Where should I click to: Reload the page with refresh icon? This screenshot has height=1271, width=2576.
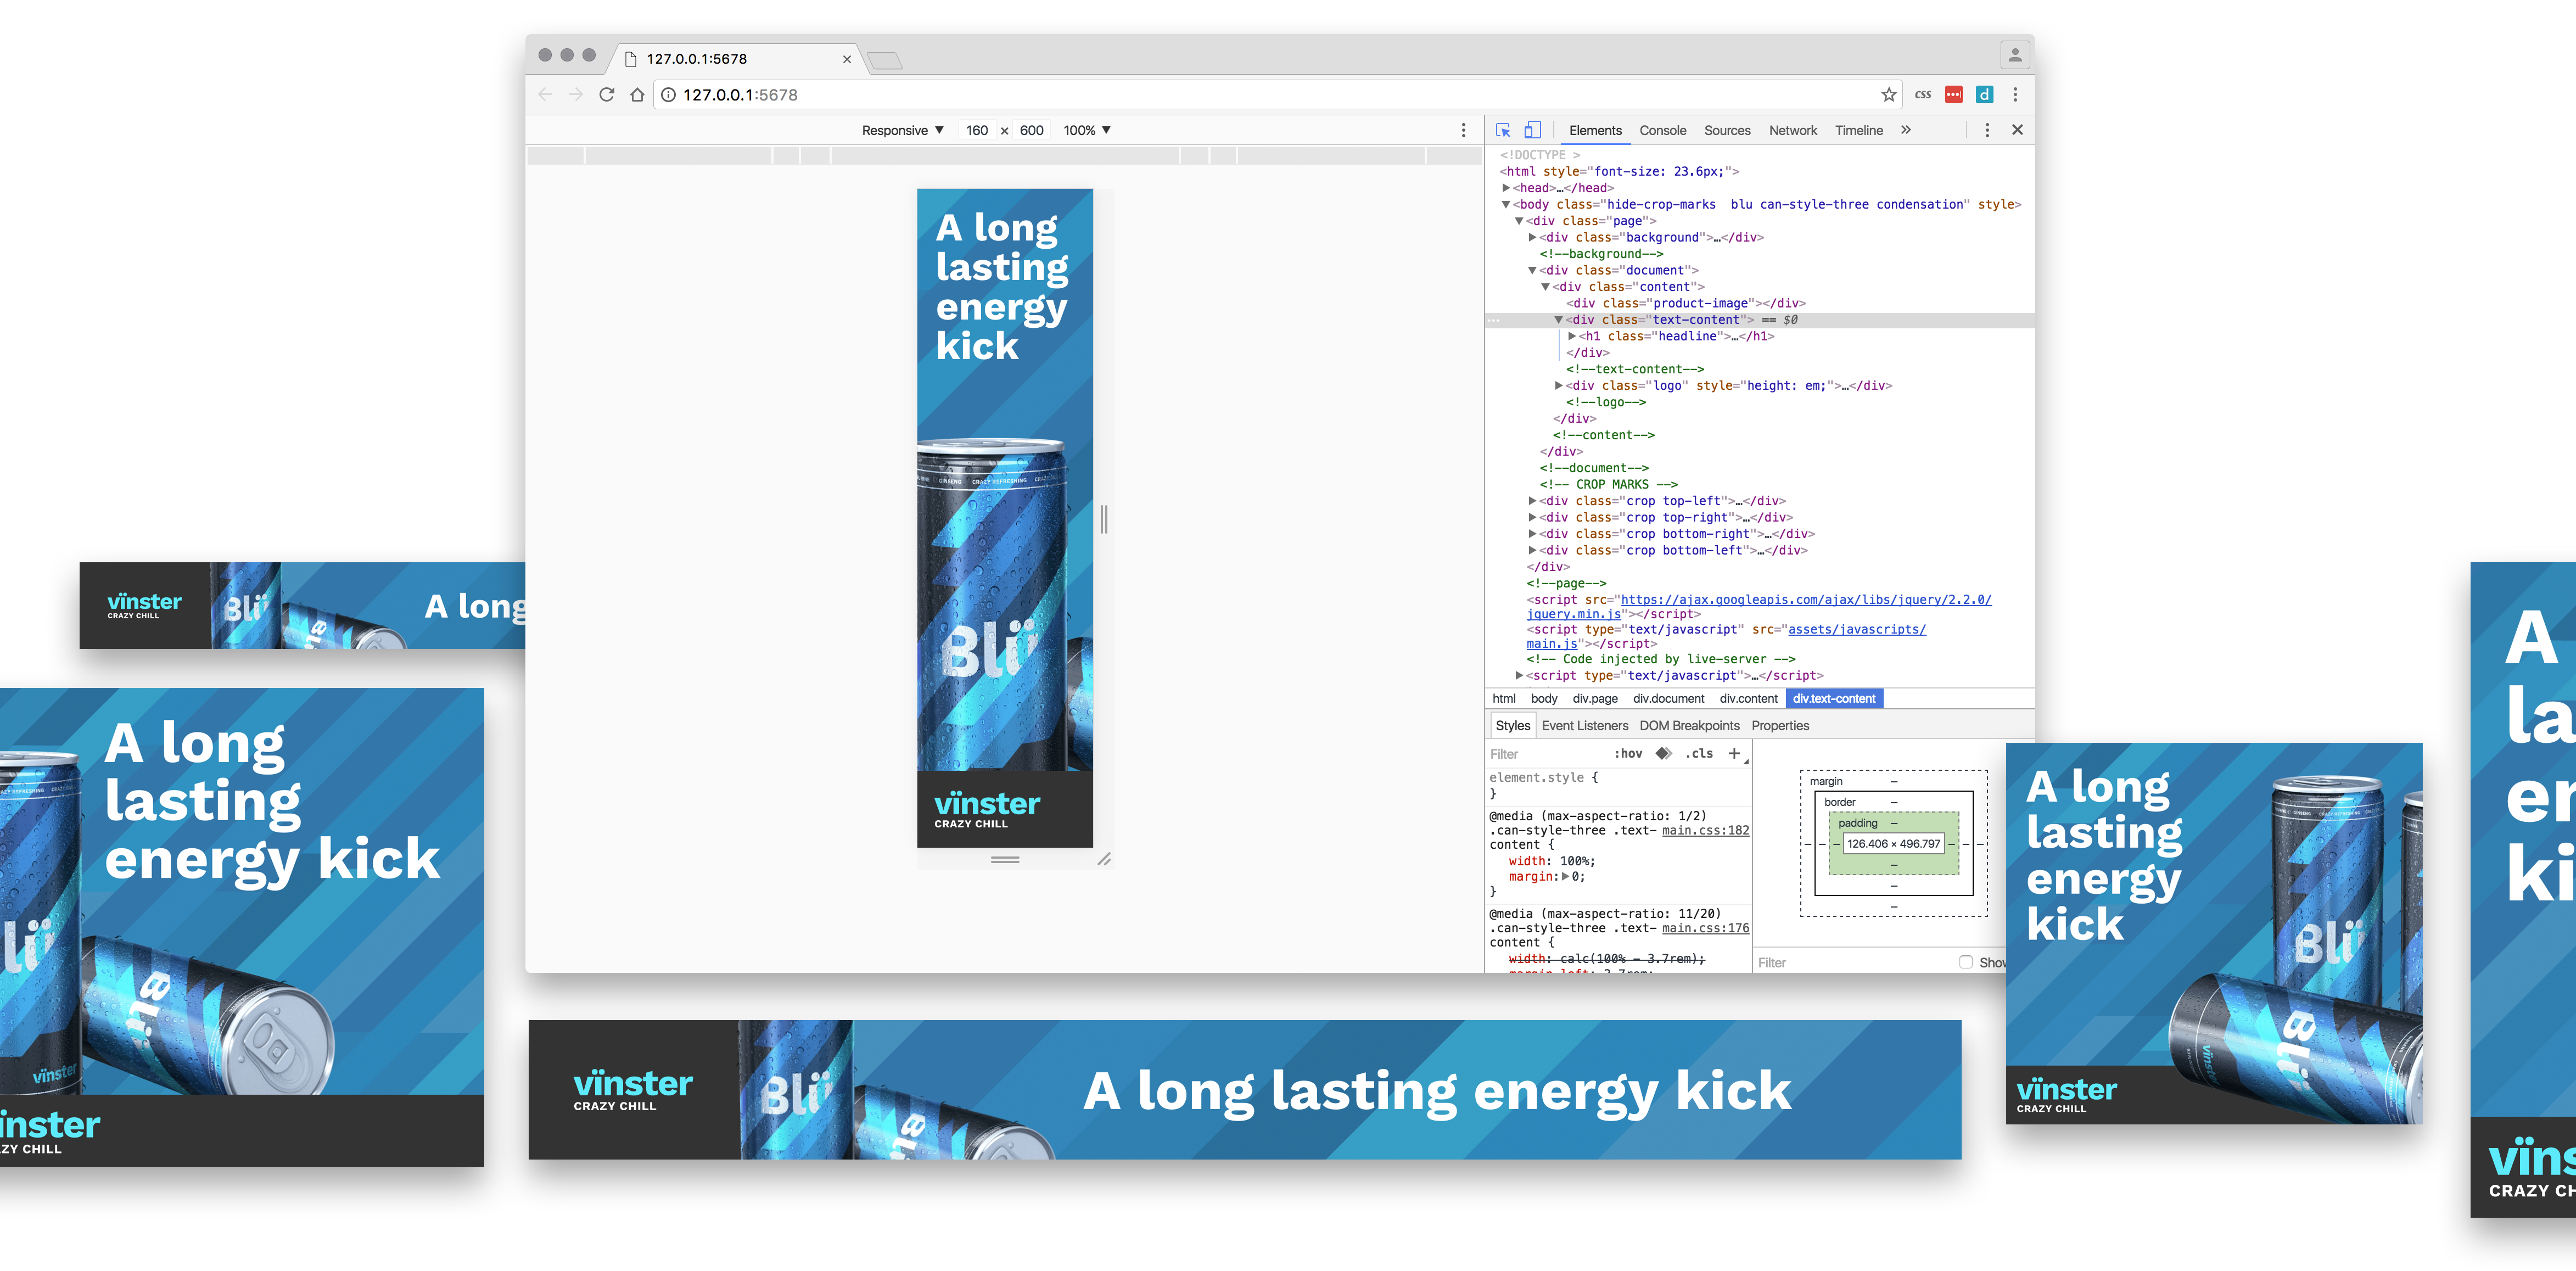point(606,95)
